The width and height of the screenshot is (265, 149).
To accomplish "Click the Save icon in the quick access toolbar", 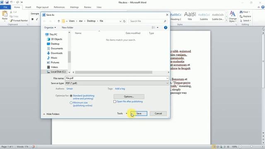I will 7,2.
